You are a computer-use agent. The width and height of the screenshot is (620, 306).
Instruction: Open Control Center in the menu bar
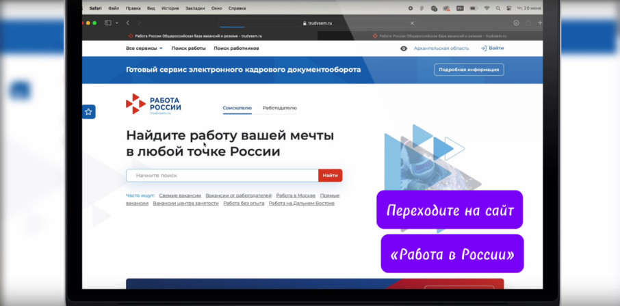click(x=509, y=8)
